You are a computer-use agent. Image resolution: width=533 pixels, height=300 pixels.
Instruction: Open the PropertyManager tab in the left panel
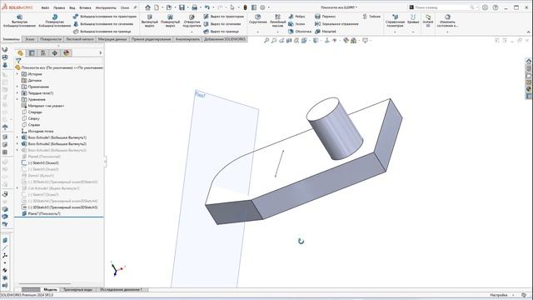tap(32, 52)
